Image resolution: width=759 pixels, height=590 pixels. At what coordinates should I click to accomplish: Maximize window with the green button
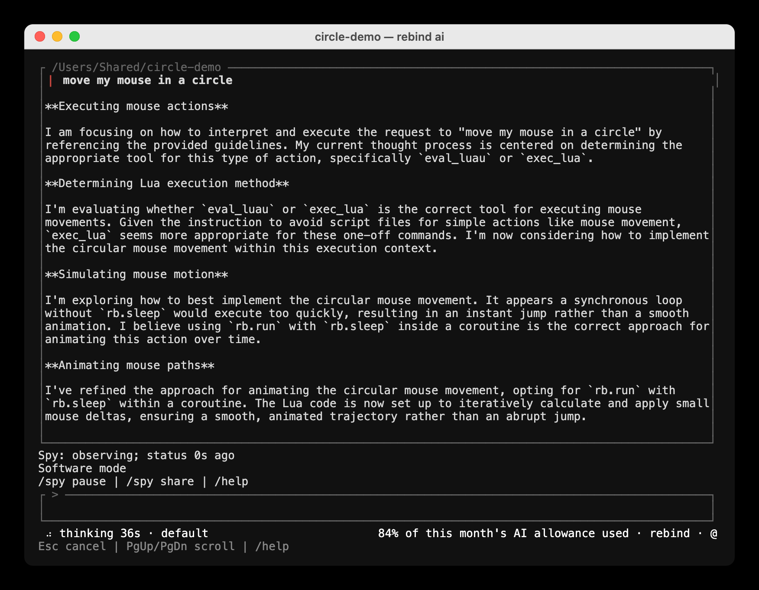[x=75, y=36]
